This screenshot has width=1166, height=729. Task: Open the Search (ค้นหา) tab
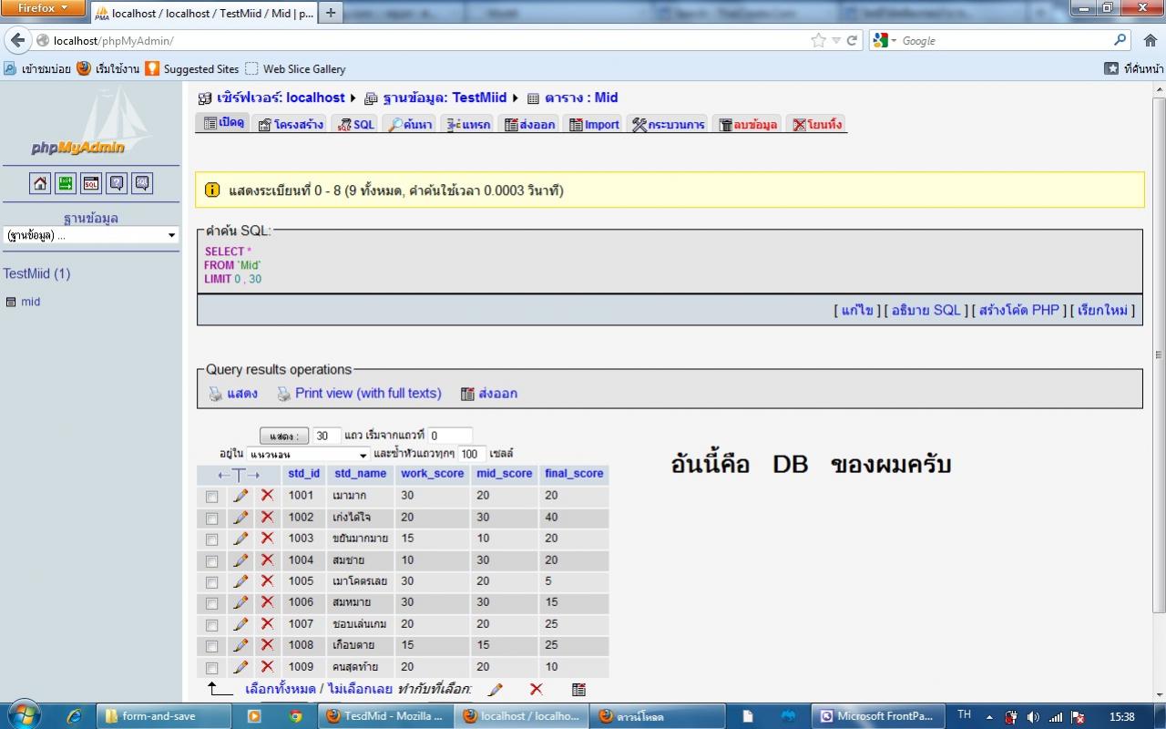[410, 124]
